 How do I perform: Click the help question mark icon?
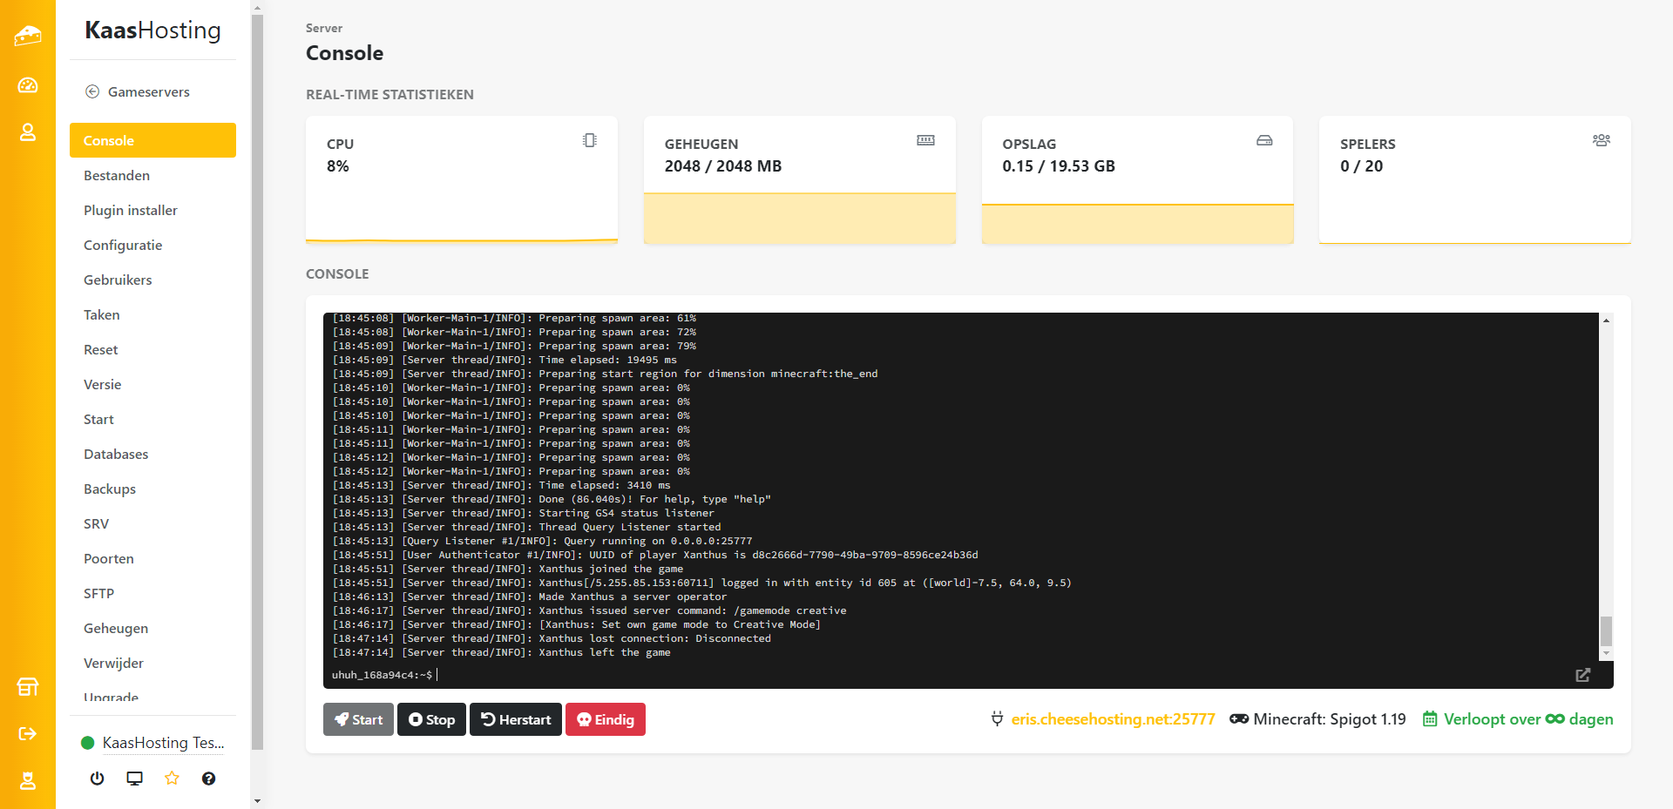click(208, 779)
